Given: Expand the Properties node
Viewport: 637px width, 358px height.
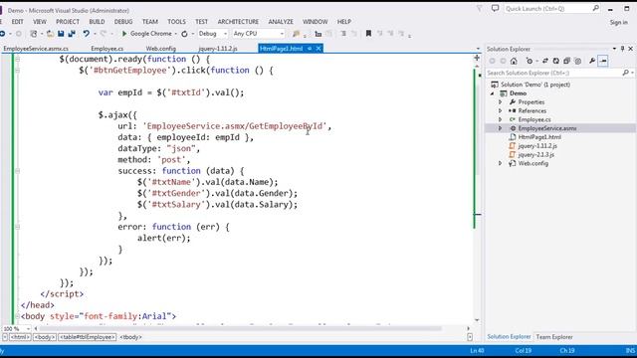Looking at the screenshot, I should point(501,102).
